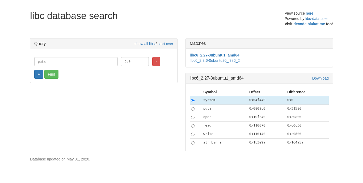Visit the libc-database project link

pyautogui.click(x=316, y=19)
